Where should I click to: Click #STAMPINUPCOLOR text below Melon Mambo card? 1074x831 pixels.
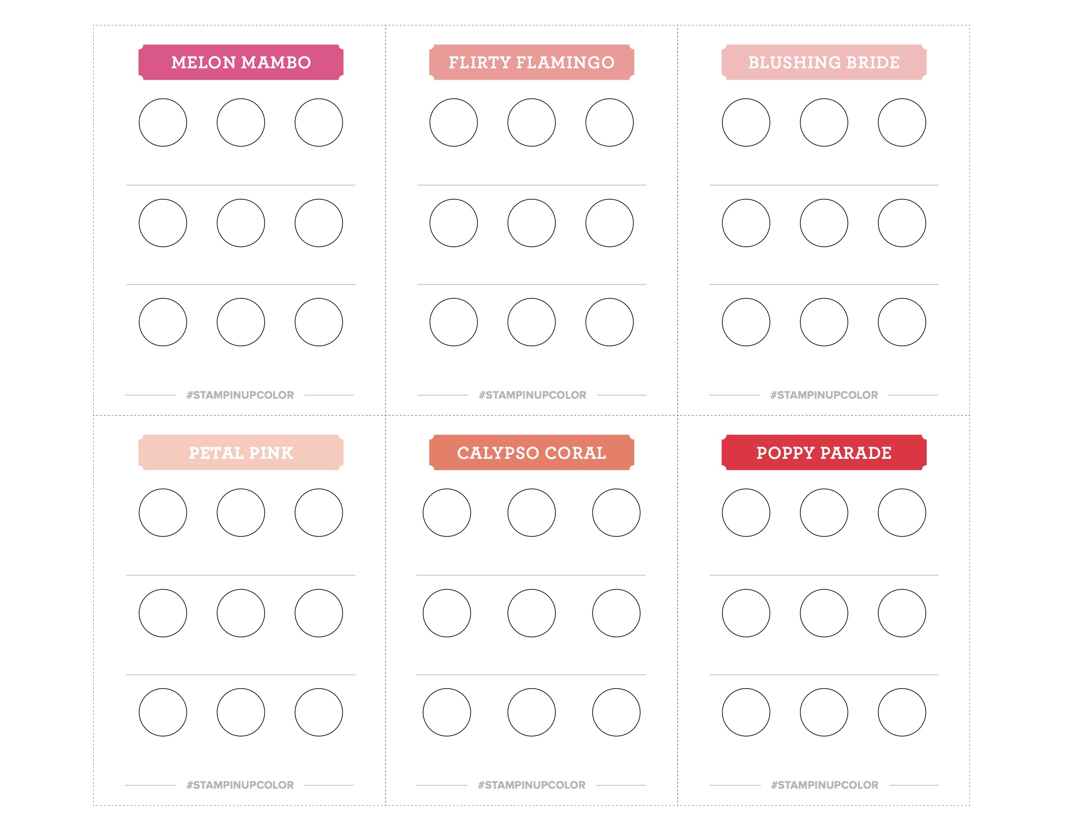coord(240,395)
